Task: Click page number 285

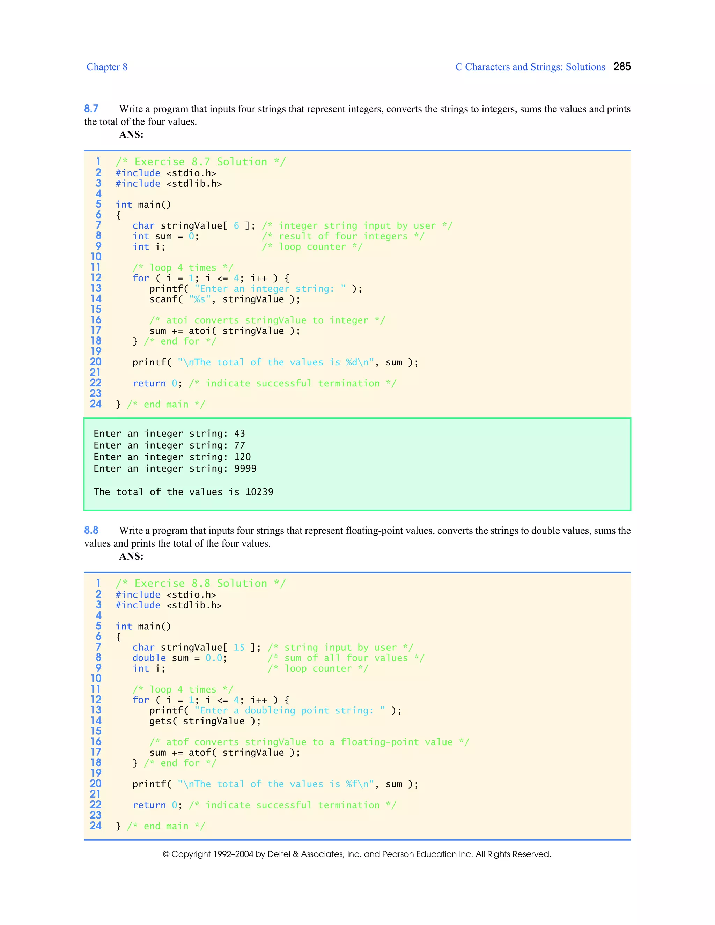Action: (621, 66)
